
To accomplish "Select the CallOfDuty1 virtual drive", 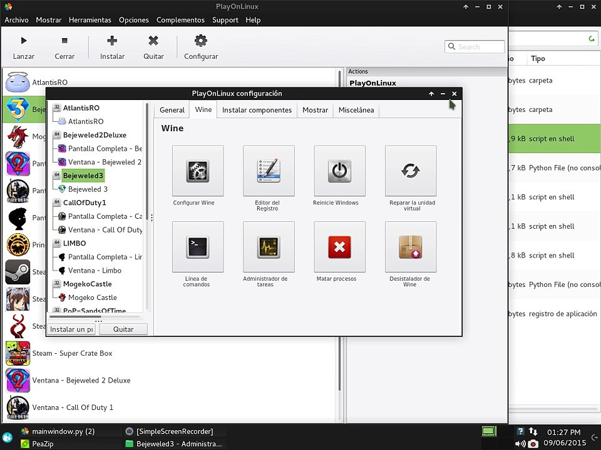I will click(85, 202).
